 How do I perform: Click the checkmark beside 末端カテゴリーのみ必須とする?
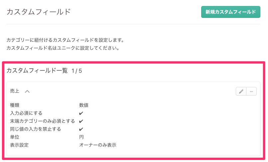81,121
